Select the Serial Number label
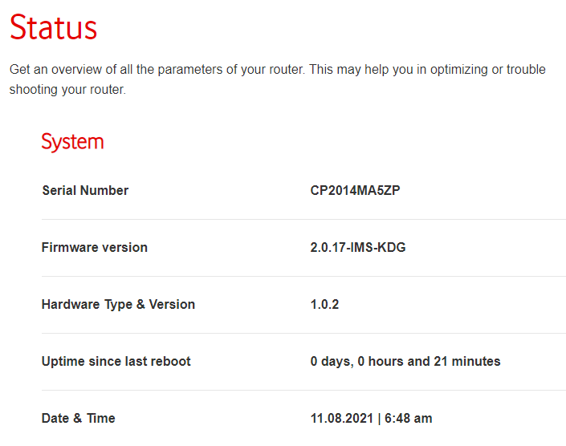This screenshot has width=566, height=446. (x=85, y=190)
